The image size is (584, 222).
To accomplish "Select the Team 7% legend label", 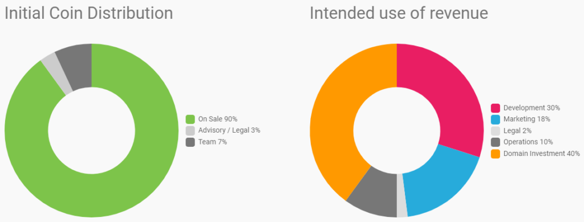I will [213, 142].
